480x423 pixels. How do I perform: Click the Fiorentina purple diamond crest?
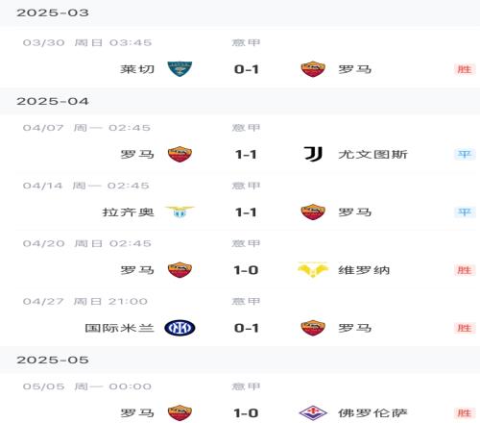(313, 412)
